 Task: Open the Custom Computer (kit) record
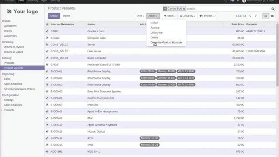(x=101, y=98)
